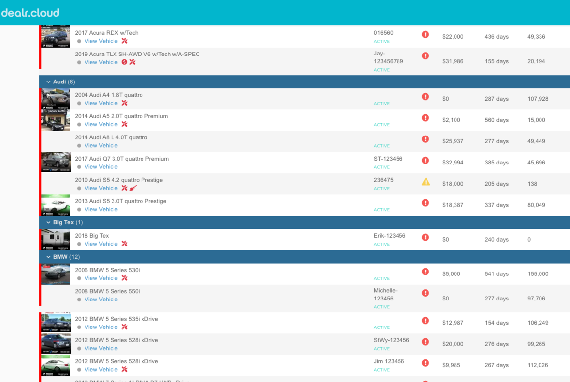
Task: Click the wrench icon on 2012 BMW 535i xDrive
Action: pyautogui.click(x=124, y=327)
